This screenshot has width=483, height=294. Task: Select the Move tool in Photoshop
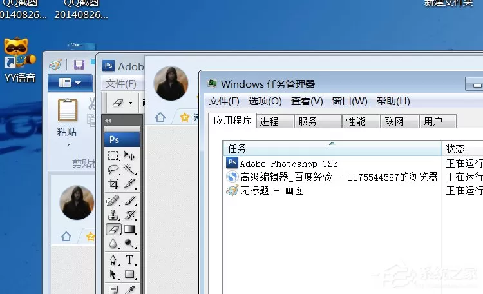tap(129, 155)
